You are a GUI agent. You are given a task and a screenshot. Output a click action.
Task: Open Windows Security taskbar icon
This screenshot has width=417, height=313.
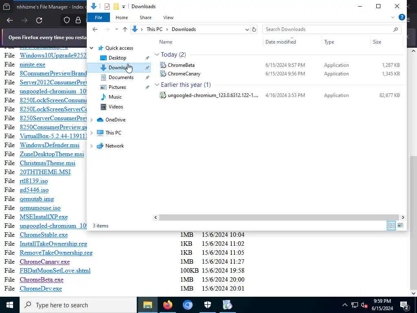point(207,305)
